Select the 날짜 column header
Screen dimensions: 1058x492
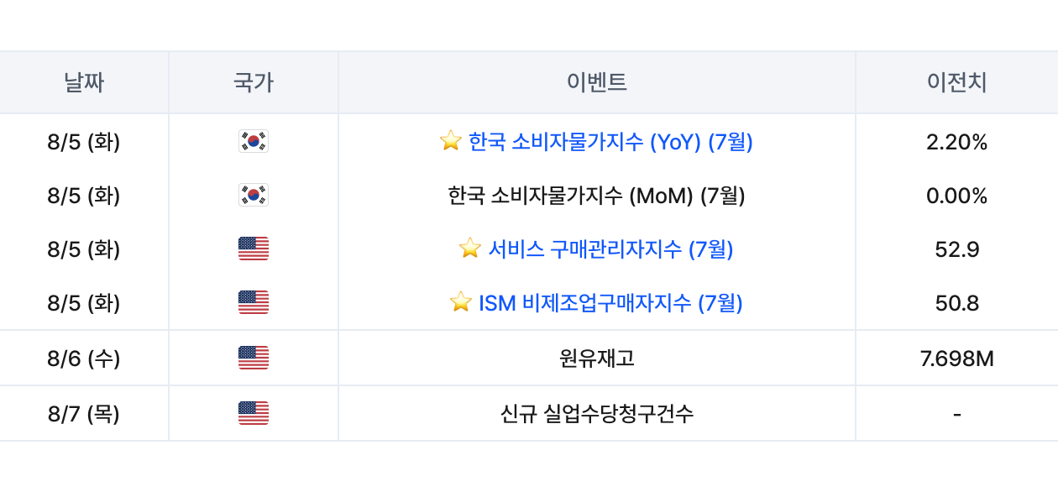84,82
